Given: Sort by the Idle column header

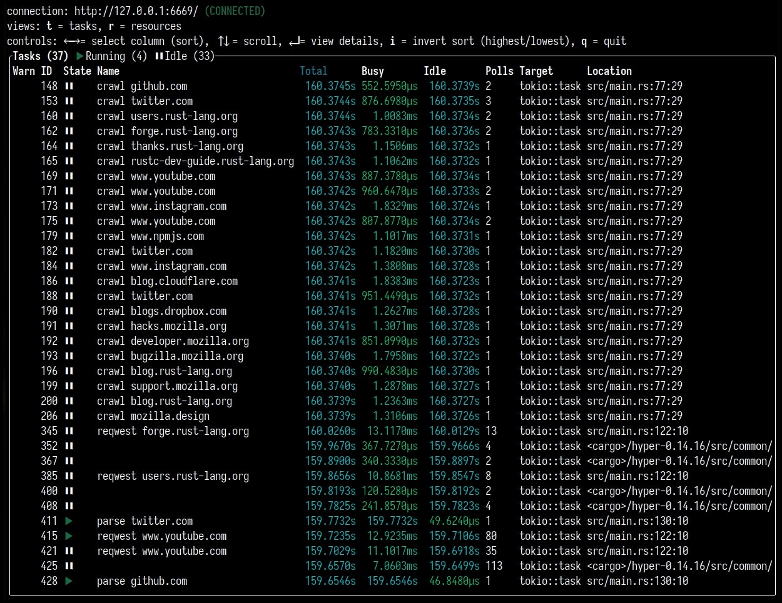Looking at the screenshot, I should point(435,71).
